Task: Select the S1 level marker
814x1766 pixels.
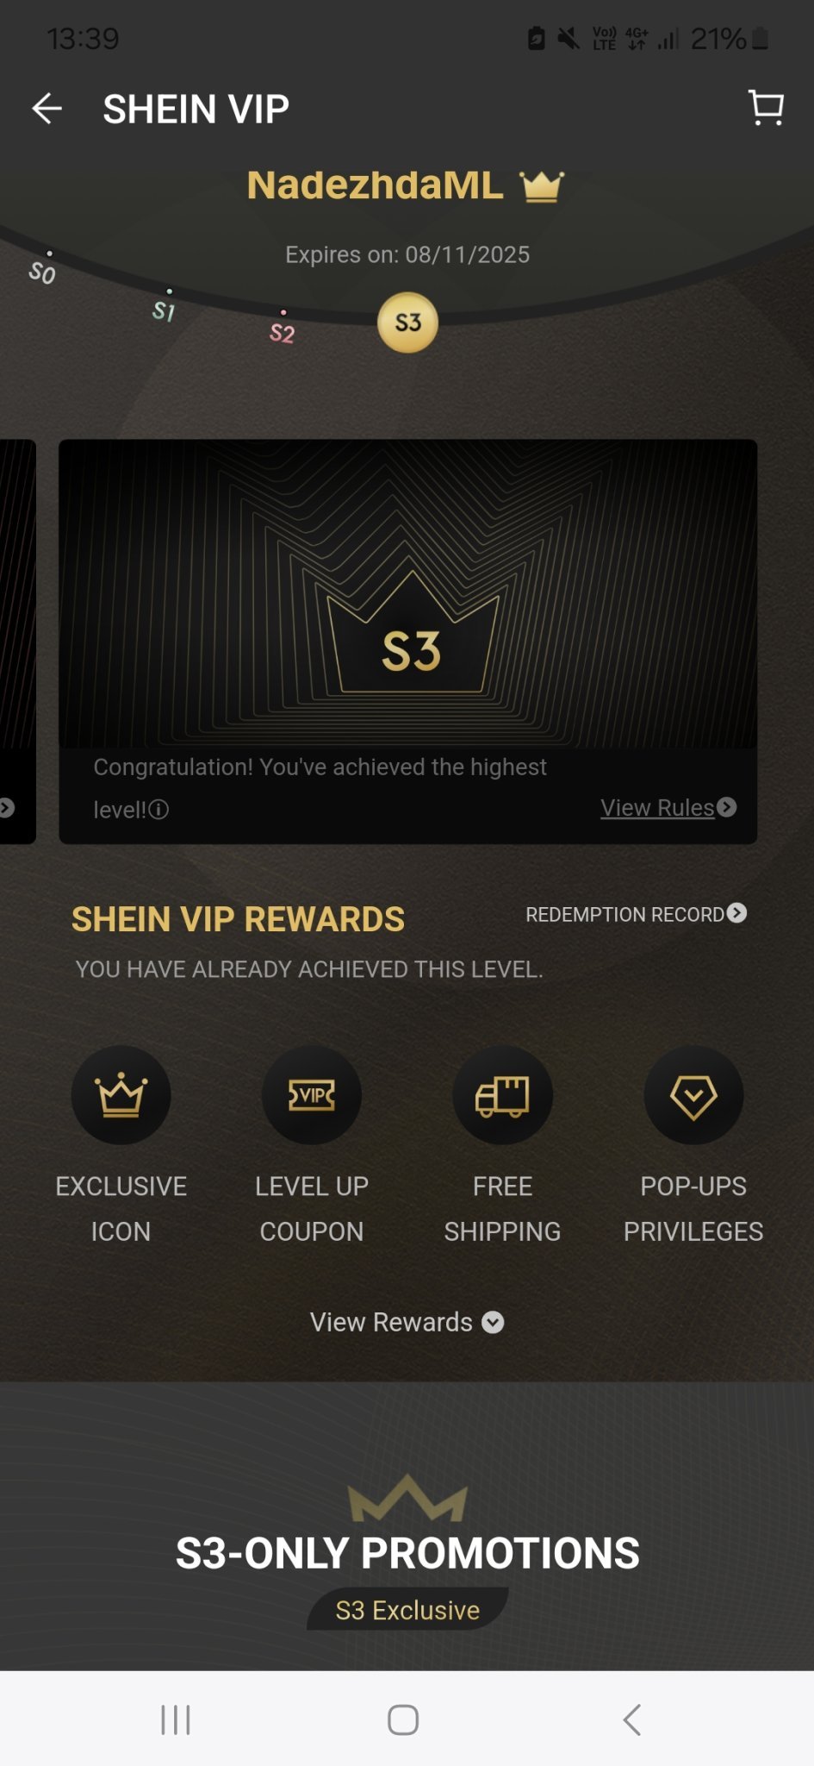Action: coord(164,307)
